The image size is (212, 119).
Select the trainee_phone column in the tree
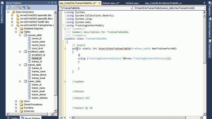coord(39,75)
